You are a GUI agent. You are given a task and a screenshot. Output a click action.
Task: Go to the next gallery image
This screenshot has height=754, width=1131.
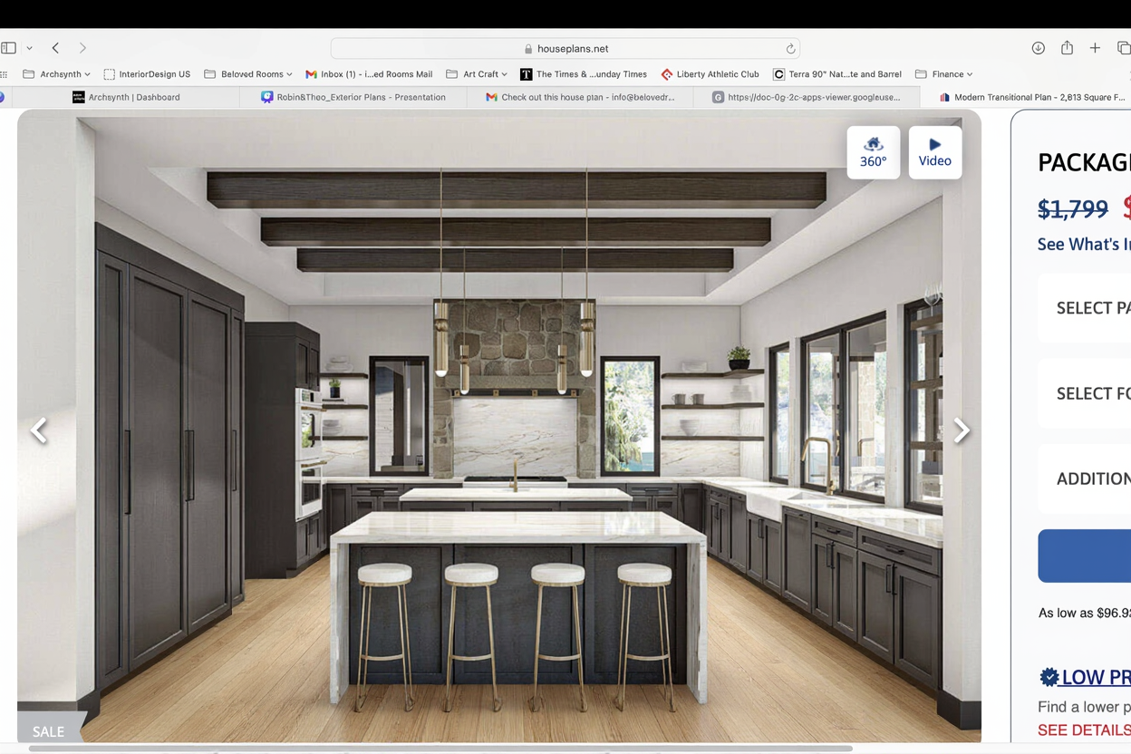[961, 430]
